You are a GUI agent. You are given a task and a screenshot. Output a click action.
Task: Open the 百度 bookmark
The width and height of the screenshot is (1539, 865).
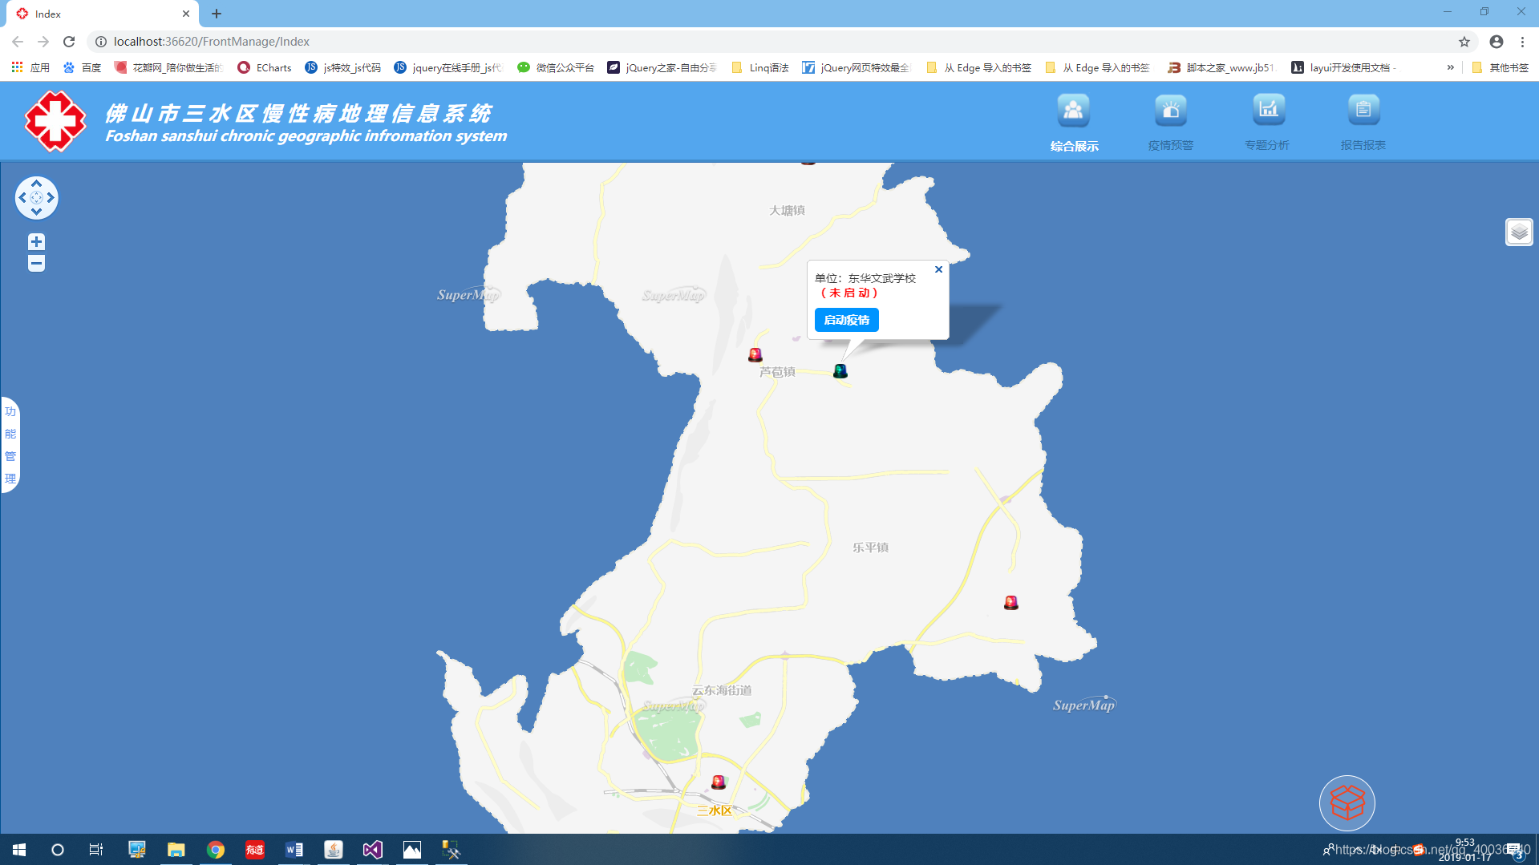(83, 67)
